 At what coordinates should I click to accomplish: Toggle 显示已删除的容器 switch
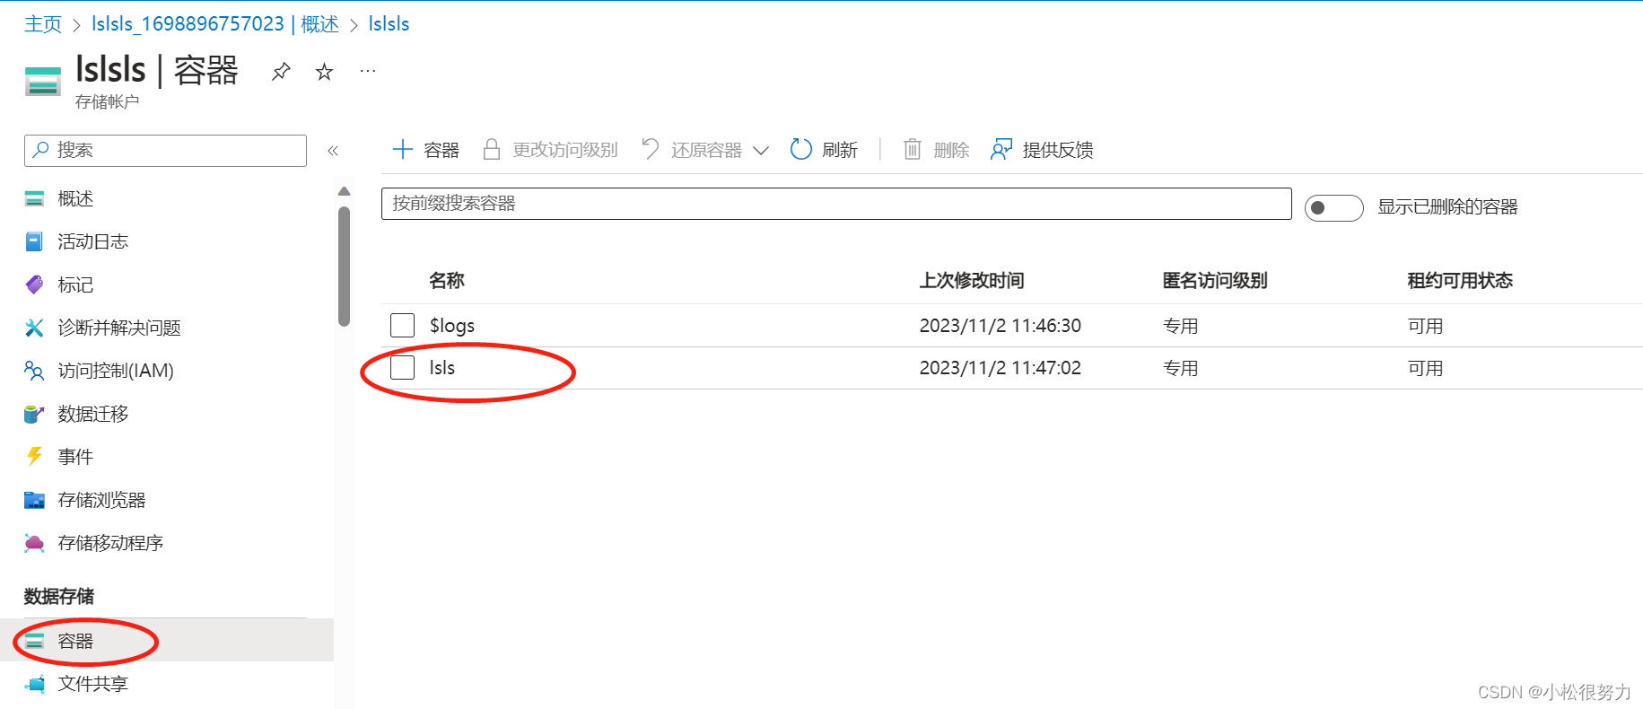1334,208
